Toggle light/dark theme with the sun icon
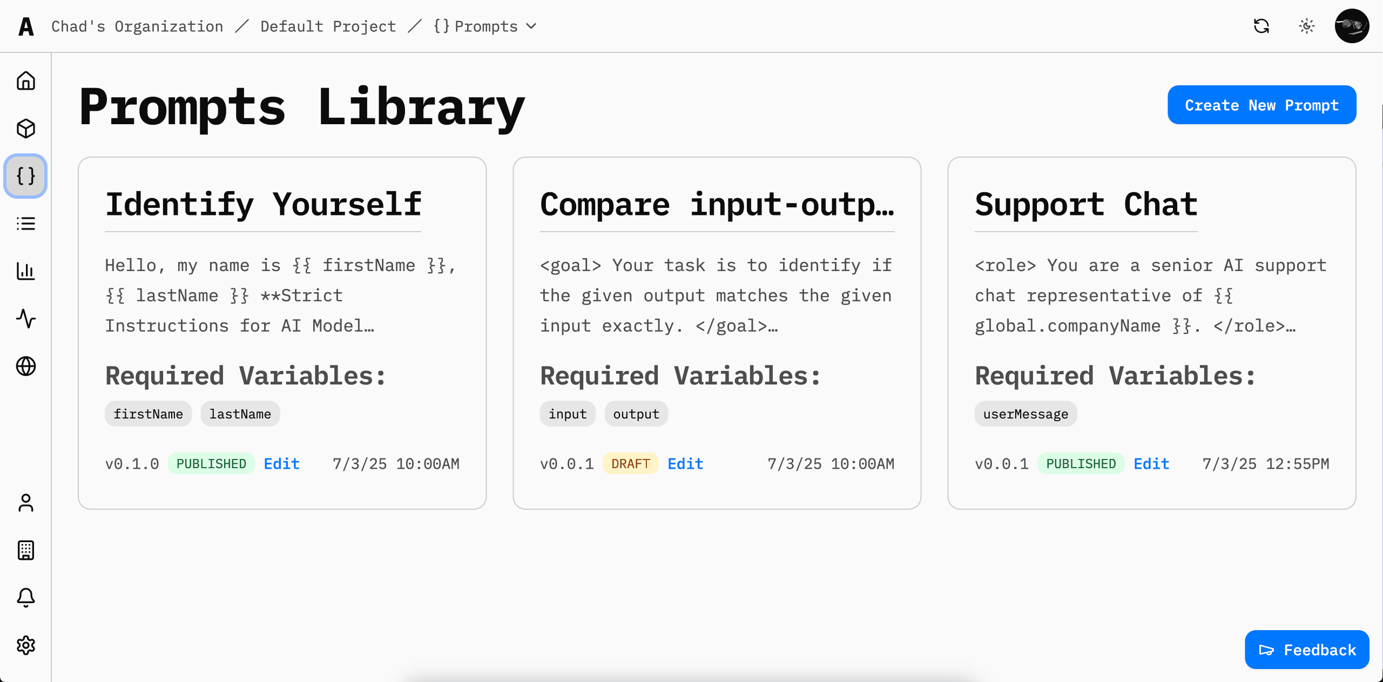Image resolution: width=1383 pixels, height=682 pixels. point(1306,26)
